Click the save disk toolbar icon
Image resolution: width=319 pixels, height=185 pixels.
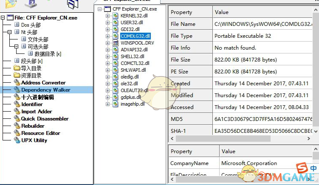click(31, 4)
